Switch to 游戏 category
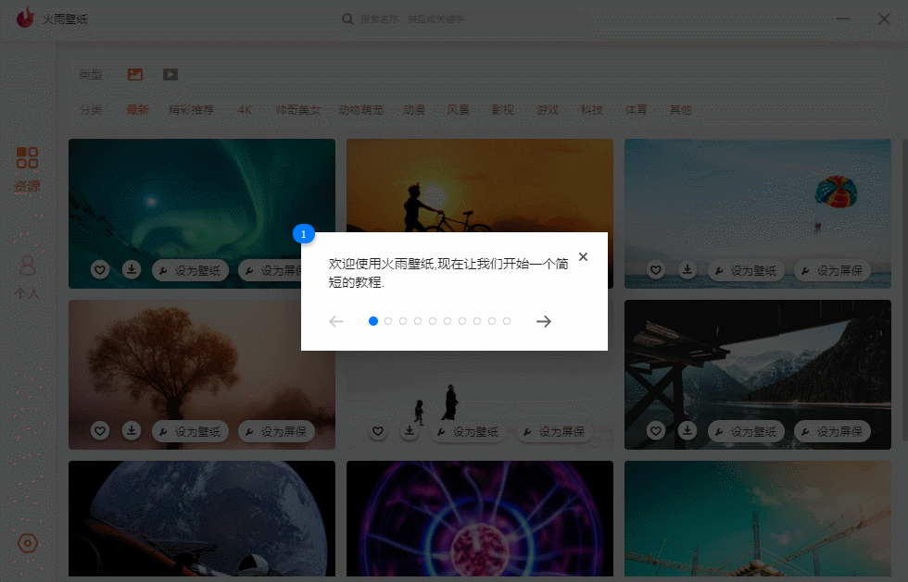The width and height of the screenshot is (908, 582). pyautogui.click(x=548, y=109)
